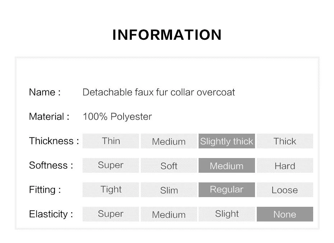This screenshot has width=334, height=243.
Task: Choose the Tight fitting option
Action: pyautogui.click(x=111, y=190)
